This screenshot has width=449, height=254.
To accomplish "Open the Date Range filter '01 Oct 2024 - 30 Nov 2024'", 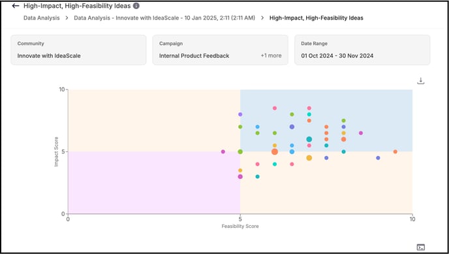I will tap(362, 50).
